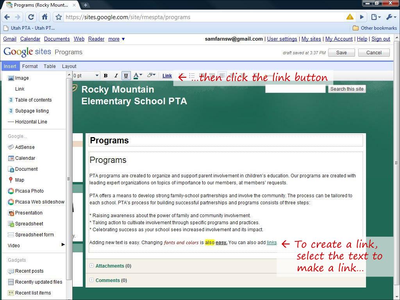This screenshot has height=300, width=400.
Task: Pick a text highlight color
Action: [151, 75]
